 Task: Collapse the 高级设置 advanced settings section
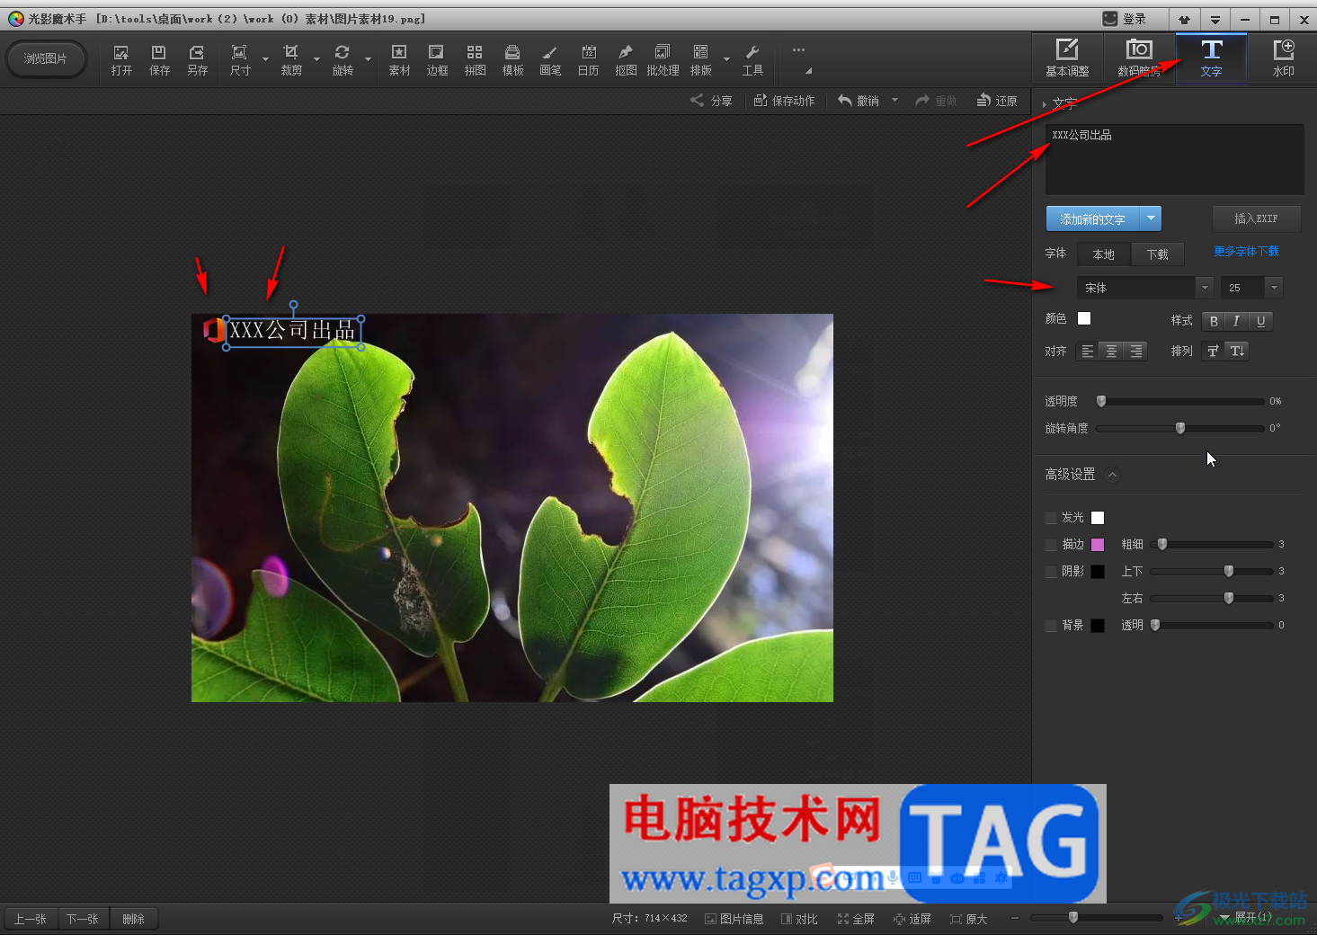pyautogui.click(x=1112, y=475)
